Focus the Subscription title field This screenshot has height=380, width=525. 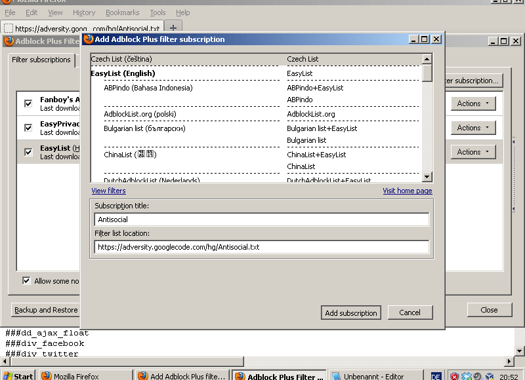pos(261,219)
